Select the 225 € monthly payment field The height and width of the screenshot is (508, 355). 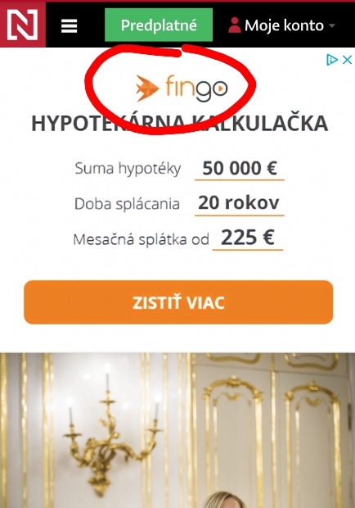point(248,238)
